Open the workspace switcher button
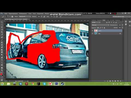131x98 pixels. tap(121, 17)
